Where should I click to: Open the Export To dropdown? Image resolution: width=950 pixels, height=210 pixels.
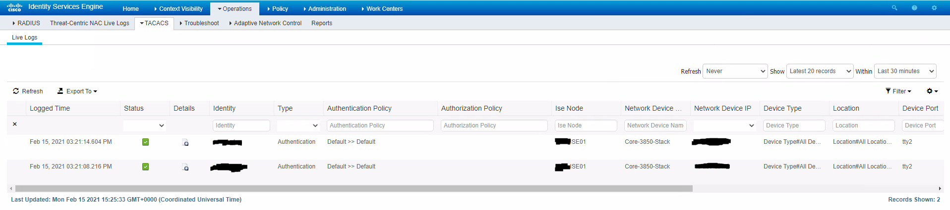77,91
